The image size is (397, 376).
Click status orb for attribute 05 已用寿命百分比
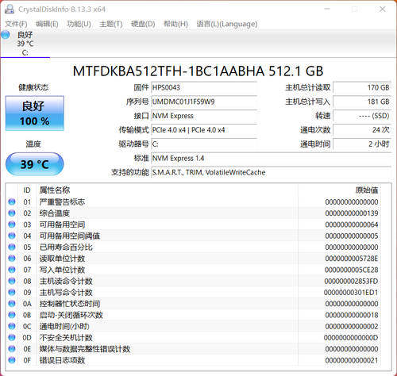point(12,247)
